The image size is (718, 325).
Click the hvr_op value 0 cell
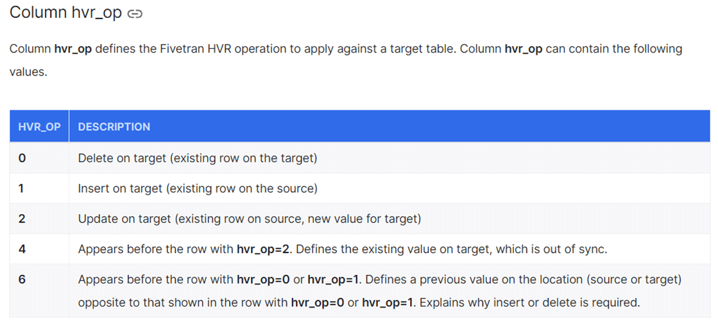(22, 158)
